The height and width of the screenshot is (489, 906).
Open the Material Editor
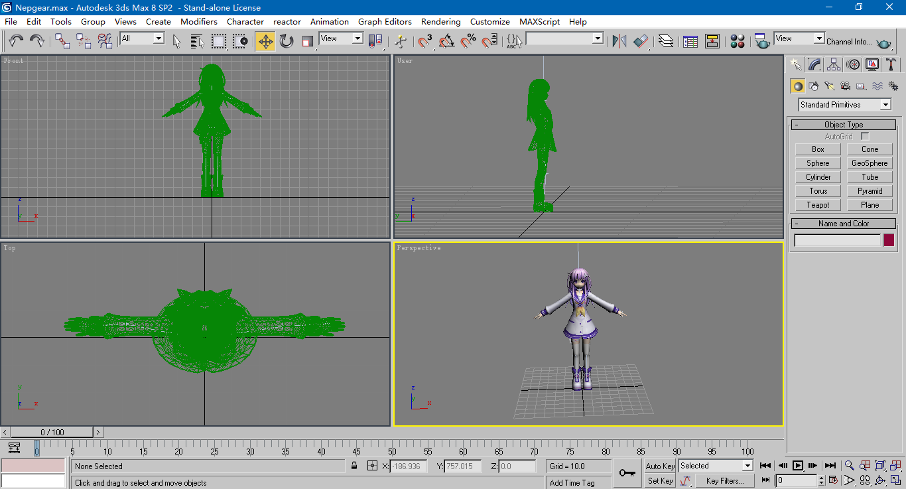pos(737,41)
